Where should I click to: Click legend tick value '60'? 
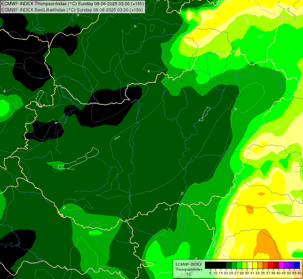click(300, 273)
